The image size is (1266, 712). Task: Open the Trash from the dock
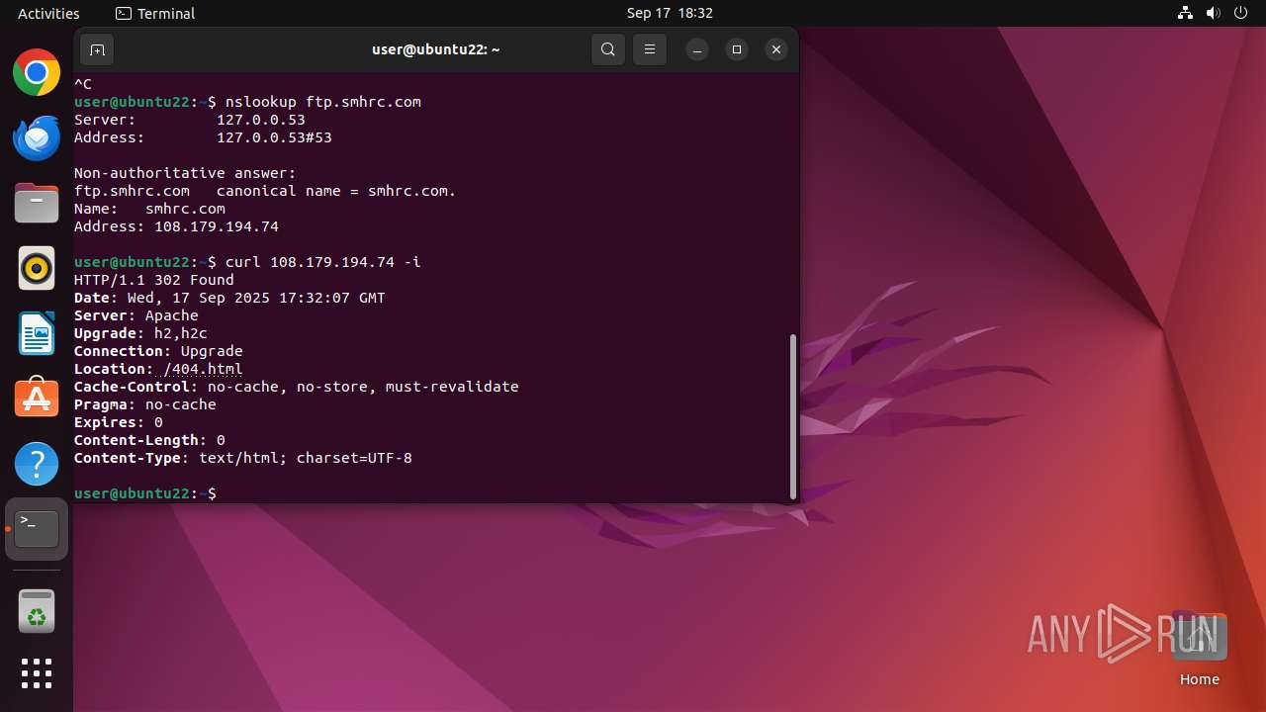click(37, 612)
